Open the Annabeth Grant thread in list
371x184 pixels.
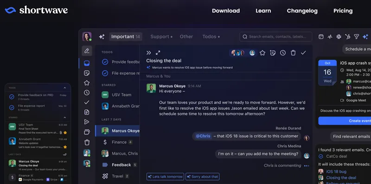coord(117,106)
